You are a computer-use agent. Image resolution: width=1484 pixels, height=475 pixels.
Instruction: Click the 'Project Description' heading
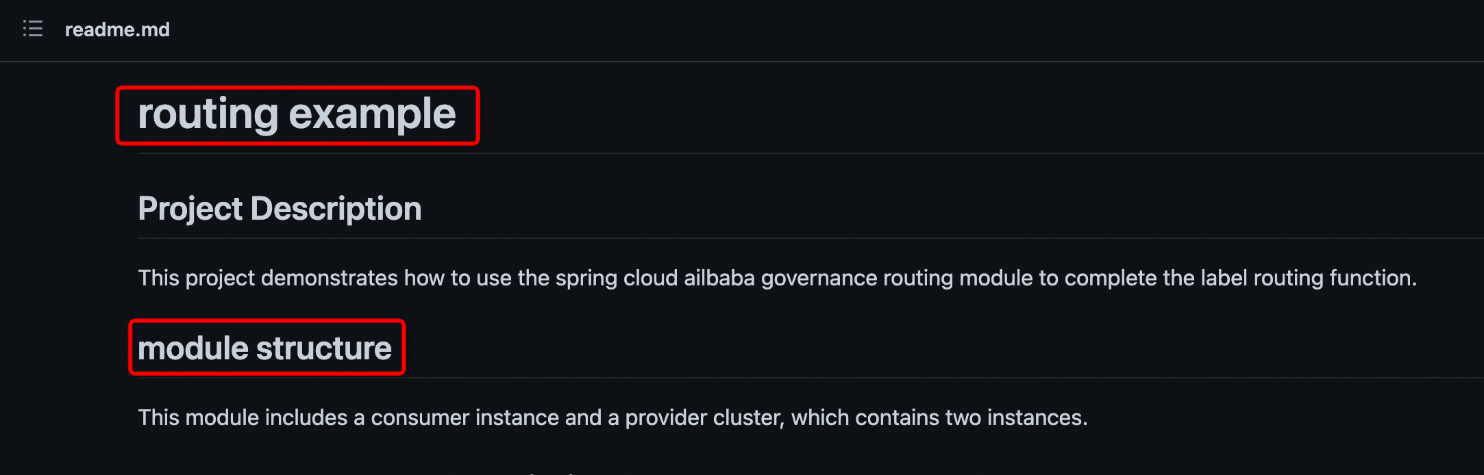tap(280, 209)
